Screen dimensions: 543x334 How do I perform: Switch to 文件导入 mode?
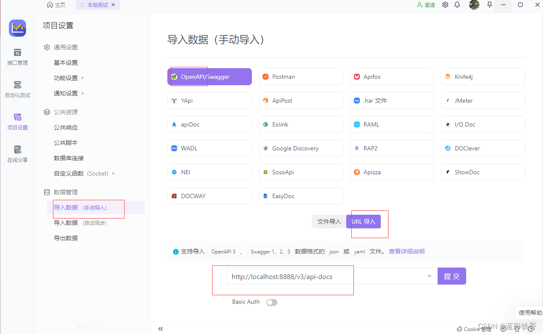point(329,222)
